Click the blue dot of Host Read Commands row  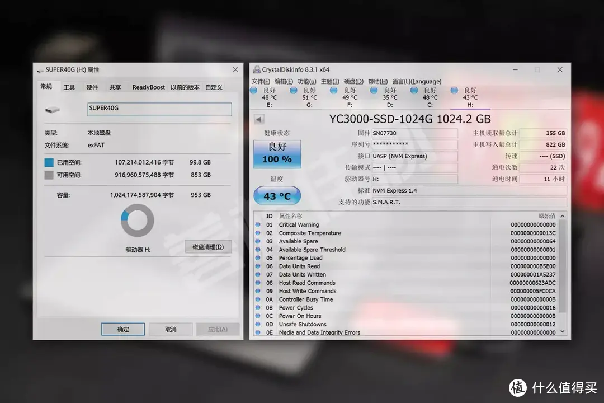coord(258,283)
